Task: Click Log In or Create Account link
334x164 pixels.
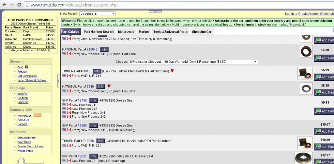Action: [x=309, y=14]
